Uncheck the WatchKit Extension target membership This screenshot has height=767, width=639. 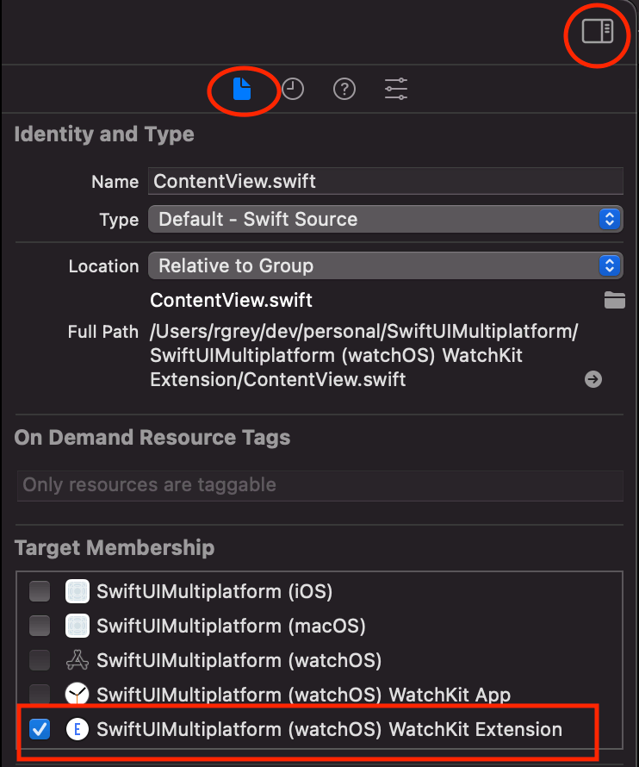pos(40,729)
